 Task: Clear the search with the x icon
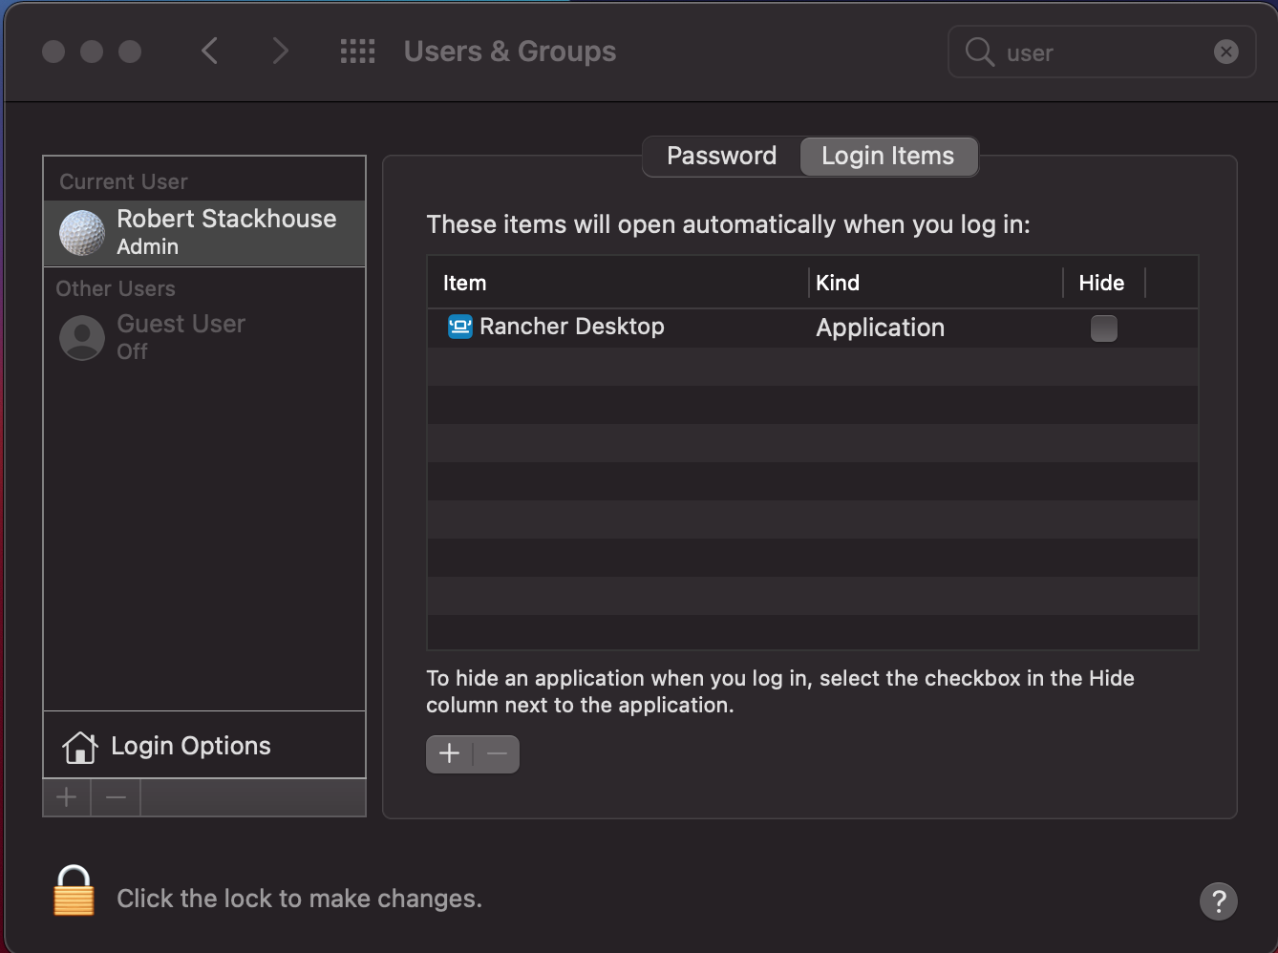[x=1226, y=52]
